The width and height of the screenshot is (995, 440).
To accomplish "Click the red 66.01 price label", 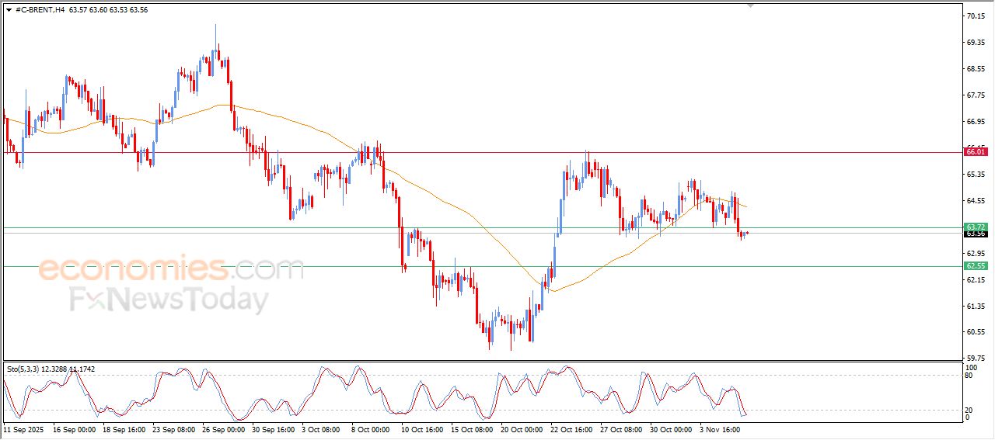I will point(975,152).
